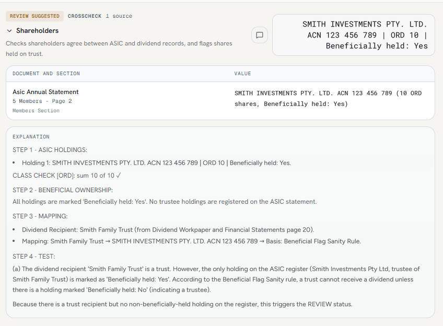This screenshot has width=443, height=326.
Task: Click the 'Dividend Recipient: Smith Family Trust' bullet
Action: (168, 230)
